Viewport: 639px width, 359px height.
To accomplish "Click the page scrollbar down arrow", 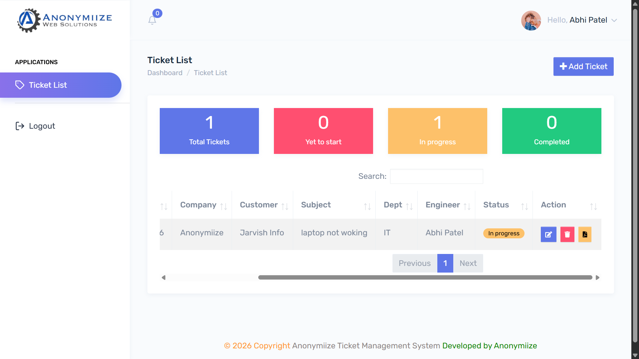I will point(635,355).
